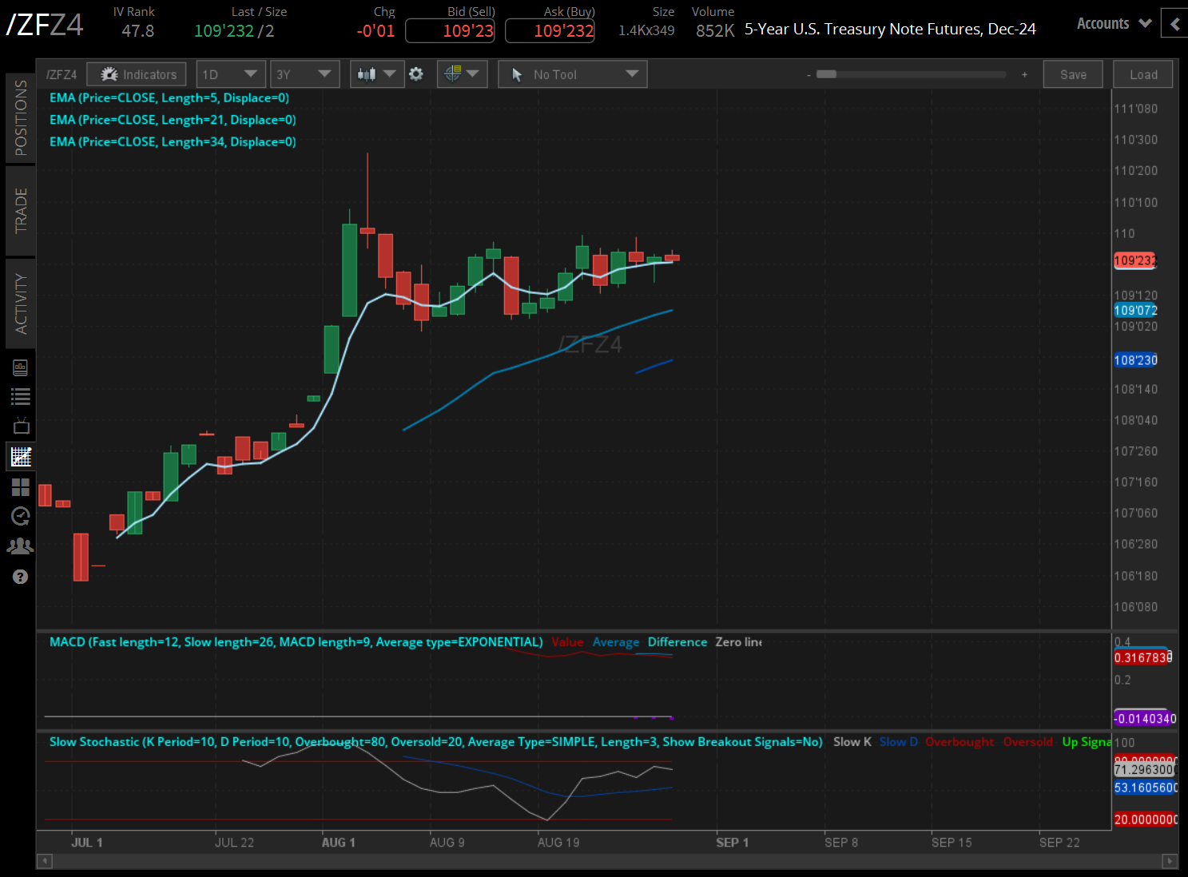Click the Last price 109'232 in header
The height and width of the screenshot is (877, 1188).
[x=224, y=31]
